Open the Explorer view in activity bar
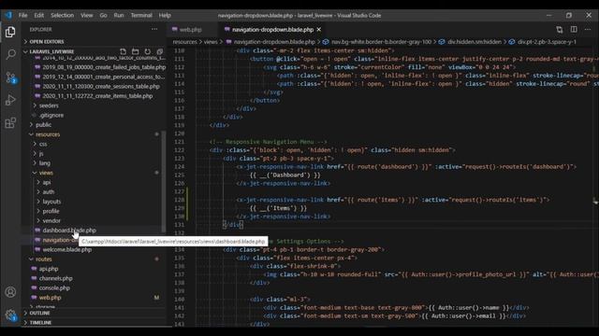Viewport: 599px width, 336px height. coord(10,32)
